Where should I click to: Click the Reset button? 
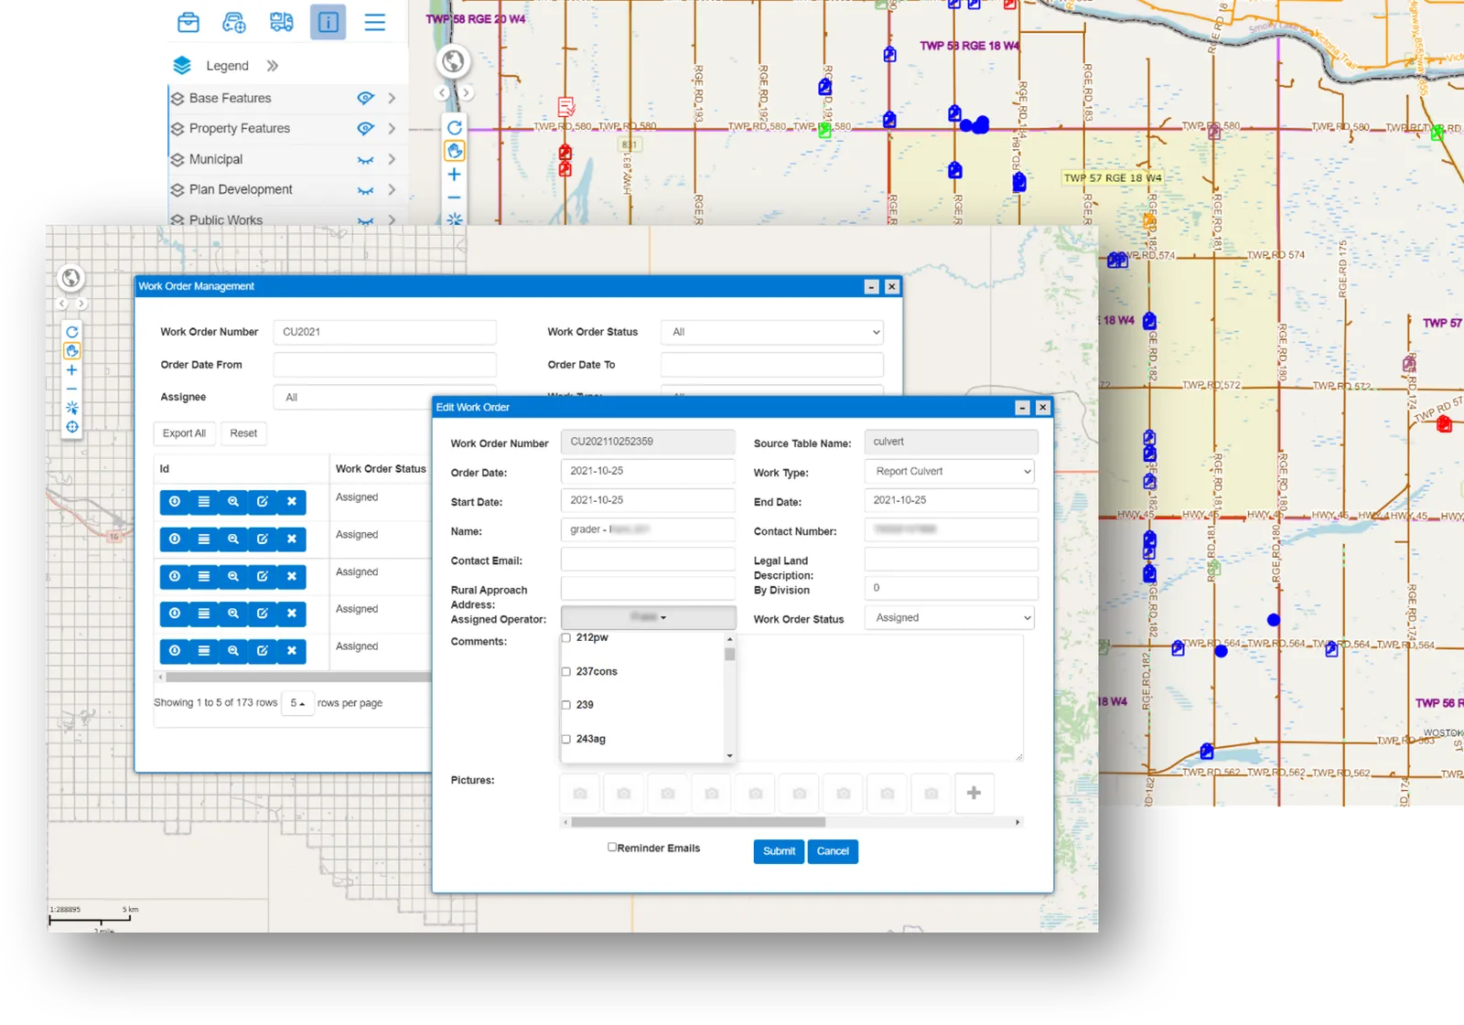pyautogui.click(x=243, y=433)
